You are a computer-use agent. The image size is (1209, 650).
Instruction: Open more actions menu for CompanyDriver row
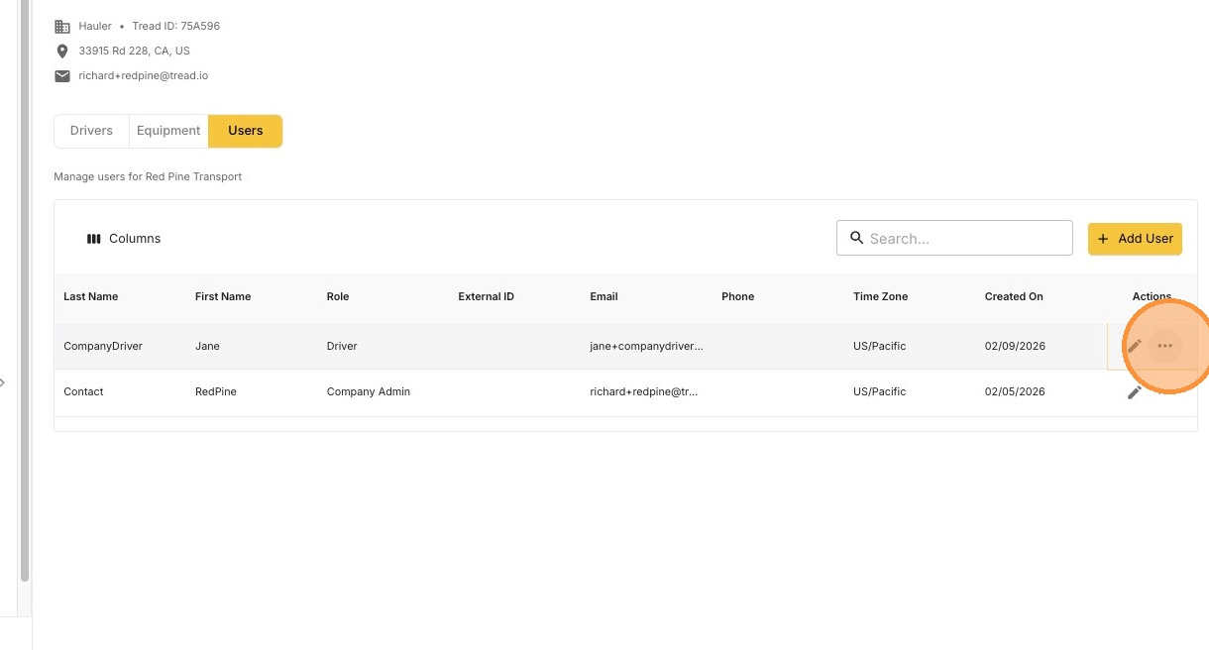tap(1165, 346)
